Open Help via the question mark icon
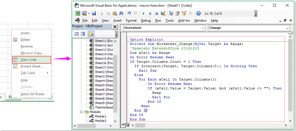296x131 pixels. (x=198, y=13)
